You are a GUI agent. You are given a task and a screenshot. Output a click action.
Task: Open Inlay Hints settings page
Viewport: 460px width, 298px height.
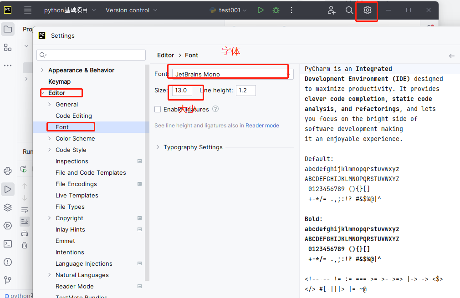tap(71, 229)
